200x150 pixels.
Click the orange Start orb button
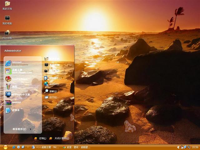pos(5,147)
